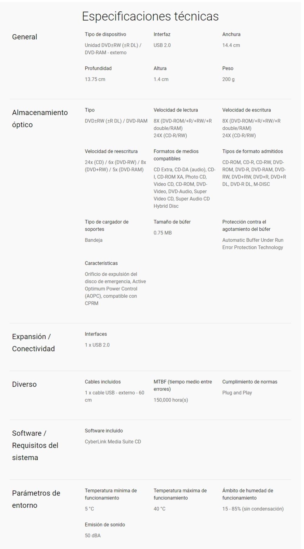304x549 pixels.
Task: Click the 'USB 2.0' value under Interfaz
Action: point(162,45)
